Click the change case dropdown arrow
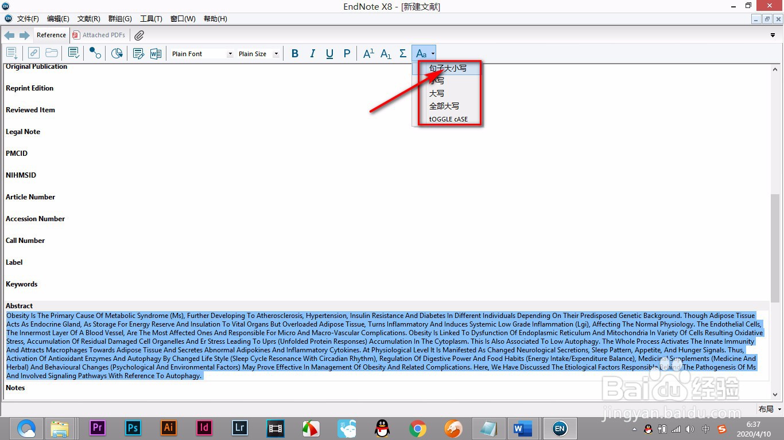The image size is (784, 440). pyautogui.click(x=433, y=54)
